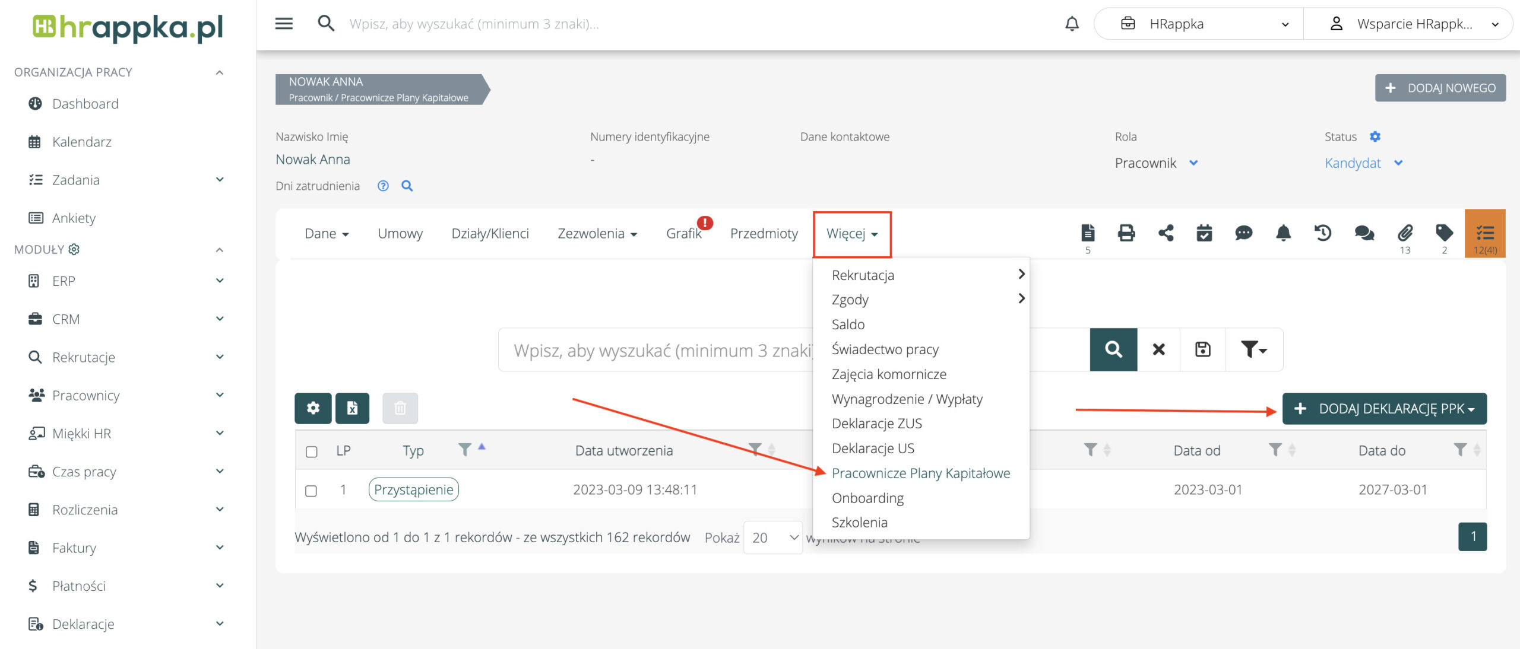Click the attachments paperclip icon

pyautogui.click(x=1405, y=233)
